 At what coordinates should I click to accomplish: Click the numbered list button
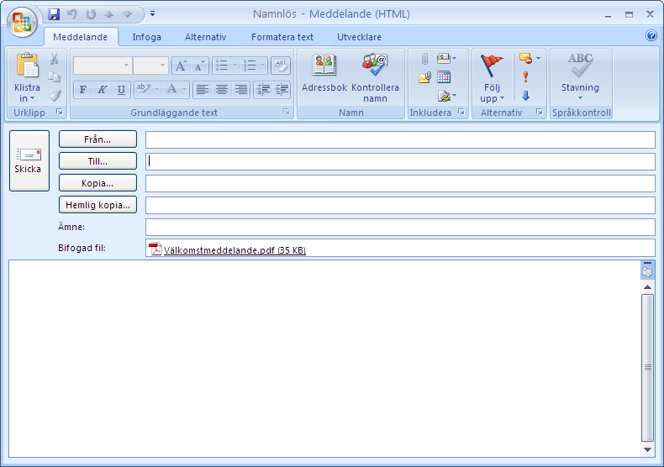(x=250, y=66)
